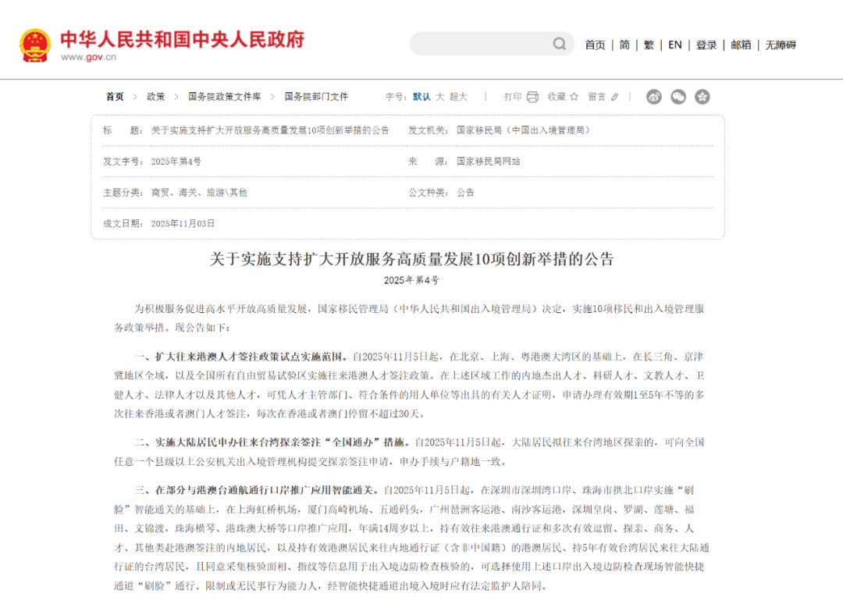Open the 无障碍 accessibility mode
This screenshot has width=843, height=604.
click(781, 45)
